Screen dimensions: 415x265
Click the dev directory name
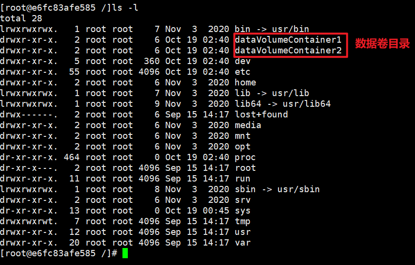point(242,61)
